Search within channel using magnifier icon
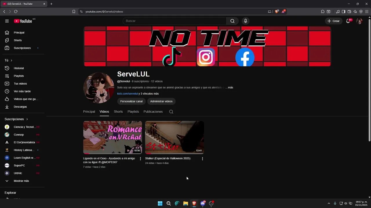This screenshot has height=208, width=371. (x=171, y=112)
